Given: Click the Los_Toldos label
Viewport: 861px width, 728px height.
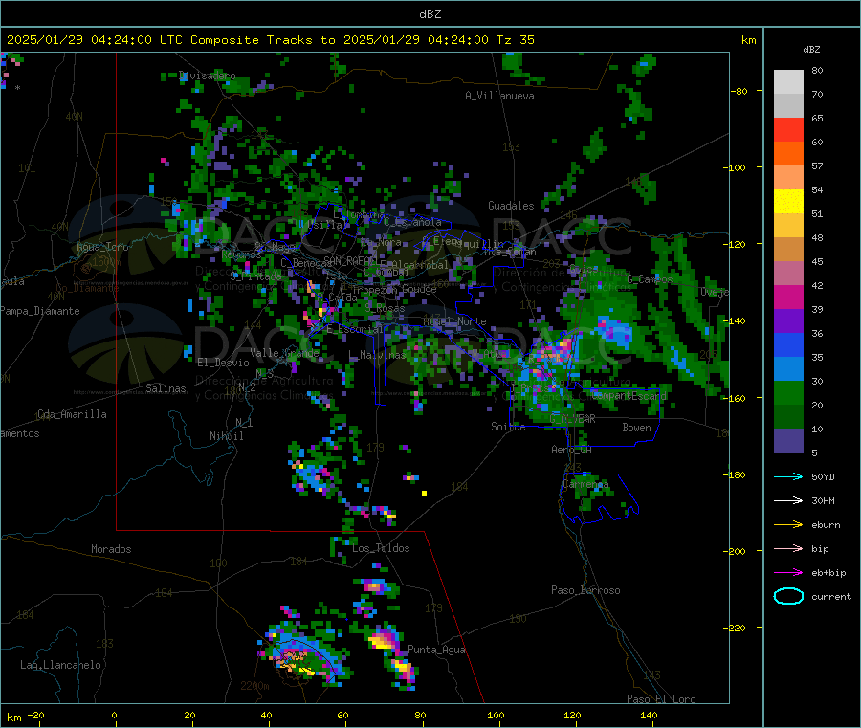Looking at the screenshot, I should (381, 548).
